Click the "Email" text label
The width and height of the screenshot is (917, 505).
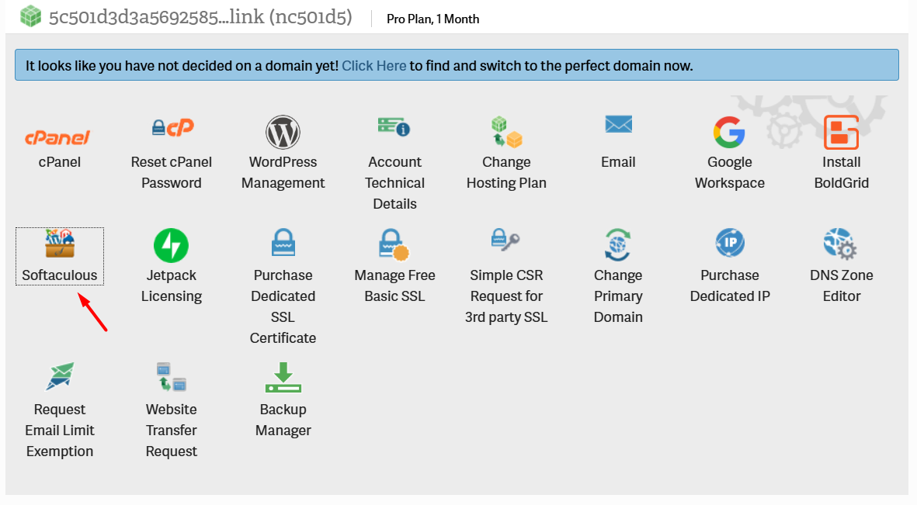coord(618,162)
